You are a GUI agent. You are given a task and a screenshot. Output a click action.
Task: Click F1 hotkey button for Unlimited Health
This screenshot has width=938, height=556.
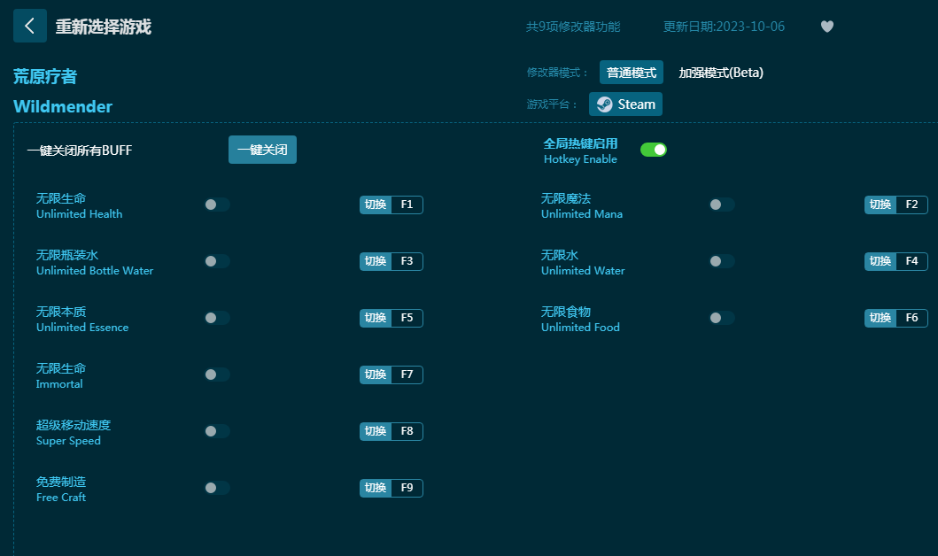pos(407,205)
